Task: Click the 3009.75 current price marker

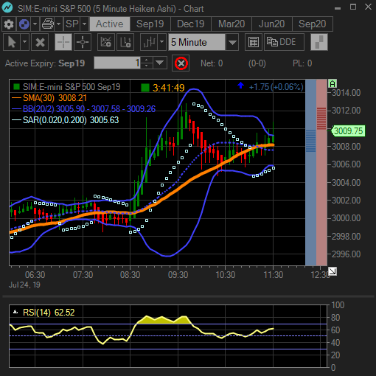Action: (x=348, y=130)
